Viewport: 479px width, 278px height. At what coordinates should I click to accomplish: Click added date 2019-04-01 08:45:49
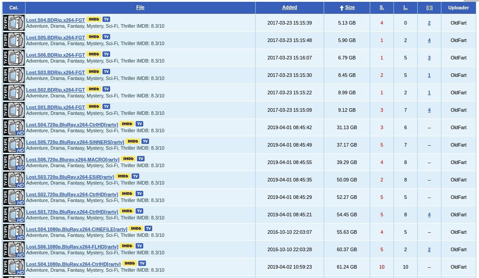tap(290, 145)
